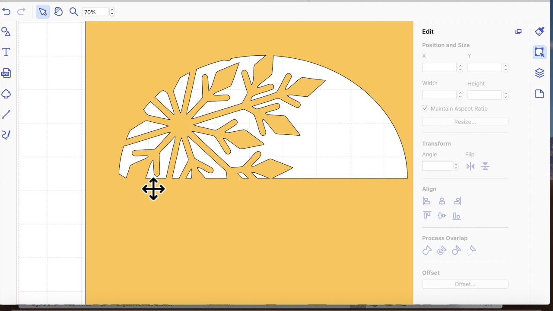Pop out the Edit panel
This screenshot has width=553, height=311.
click(x=518, y=32)
